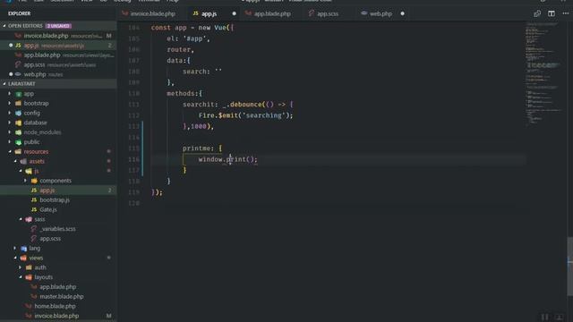
Task: Open _variables.scss in the sass folder
Action: 58,229
